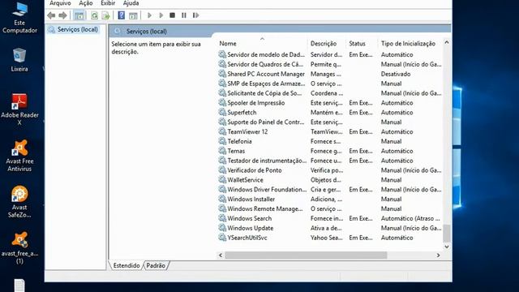Select the Telefonia service

coord(239,141)
